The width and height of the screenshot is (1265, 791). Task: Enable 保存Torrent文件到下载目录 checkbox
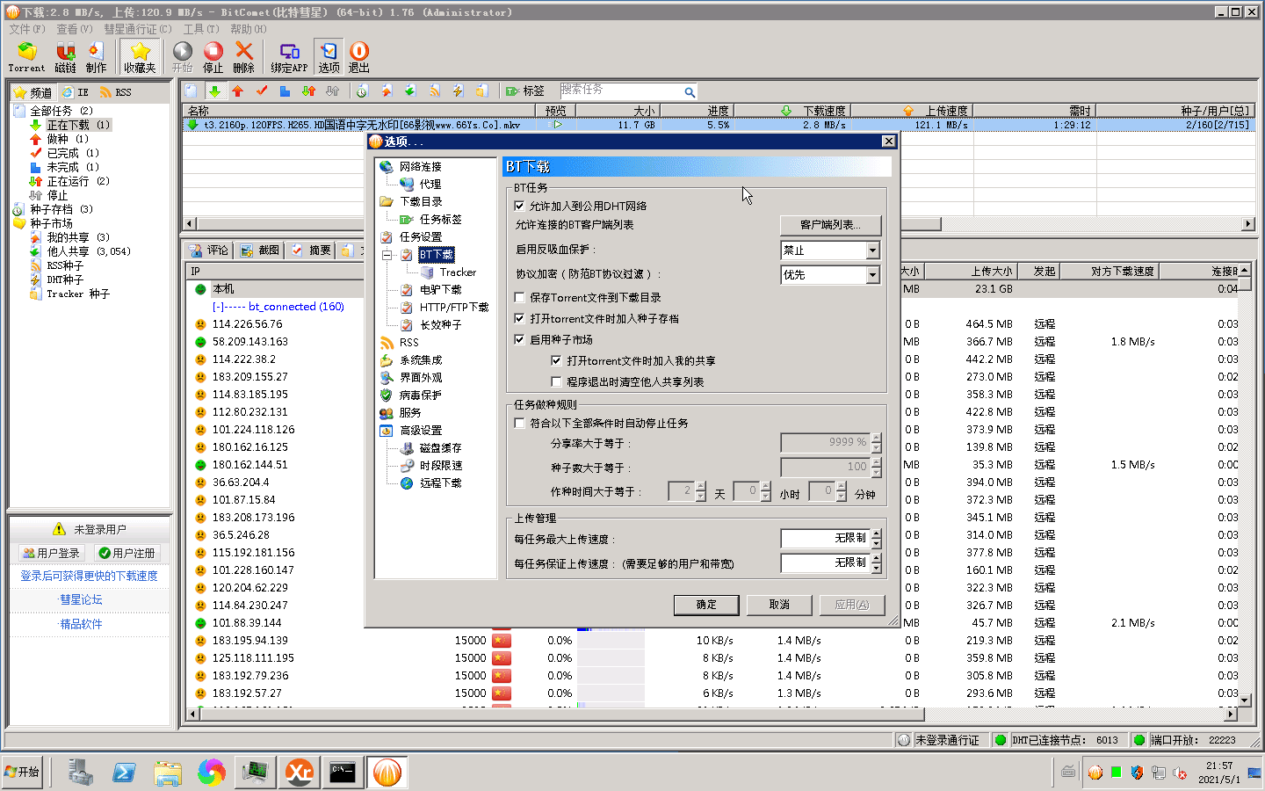tap(519, 297)
